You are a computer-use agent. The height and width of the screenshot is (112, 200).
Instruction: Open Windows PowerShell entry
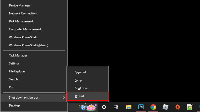click(34, 37)
